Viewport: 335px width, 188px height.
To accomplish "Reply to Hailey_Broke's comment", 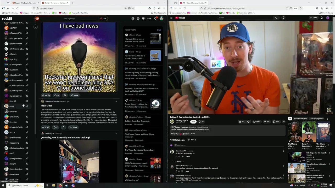I will pos(187,171).
